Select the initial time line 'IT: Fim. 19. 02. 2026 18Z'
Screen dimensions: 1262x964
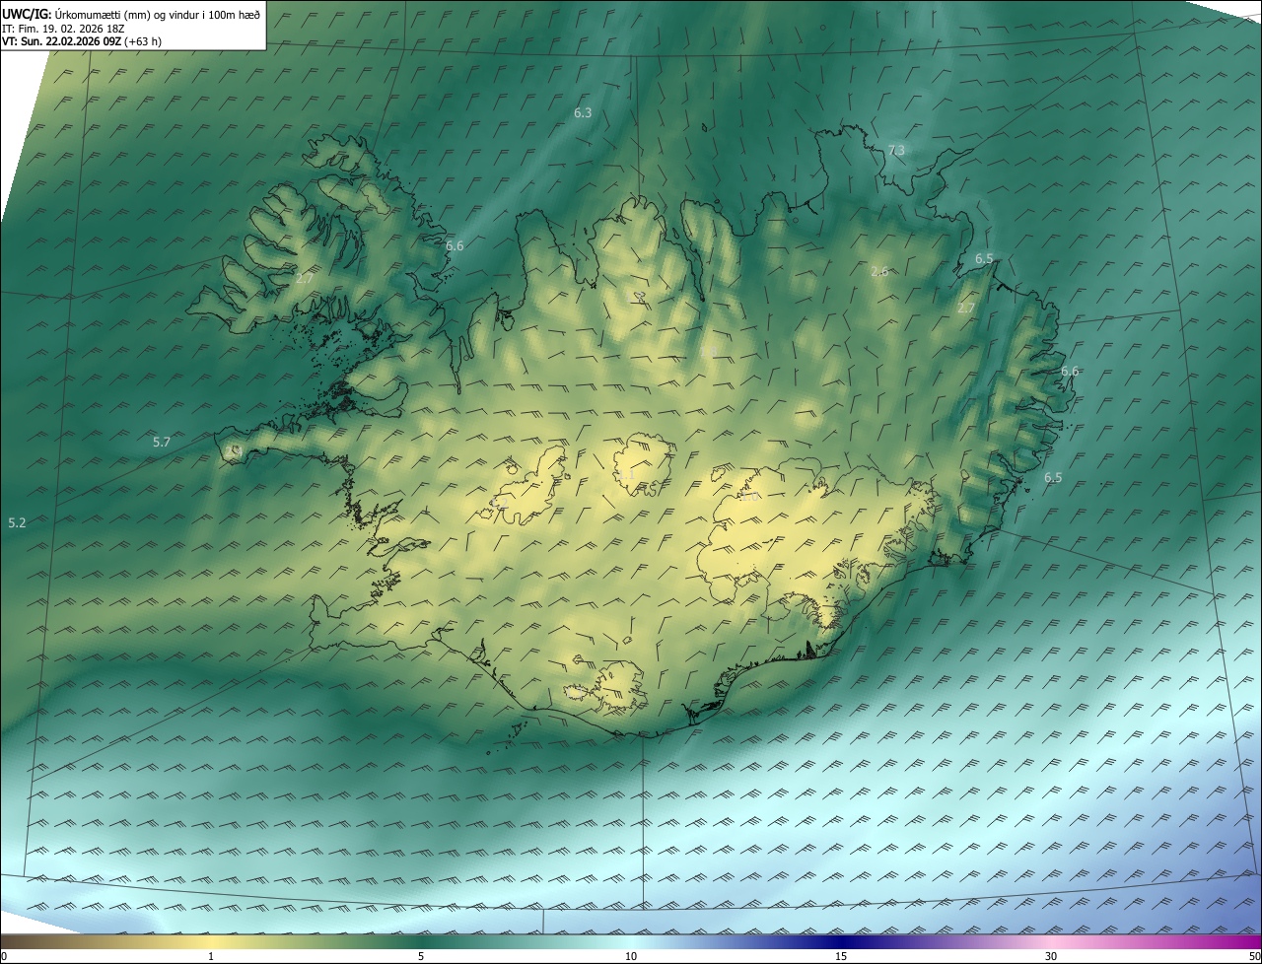click(x=63, y=29)
